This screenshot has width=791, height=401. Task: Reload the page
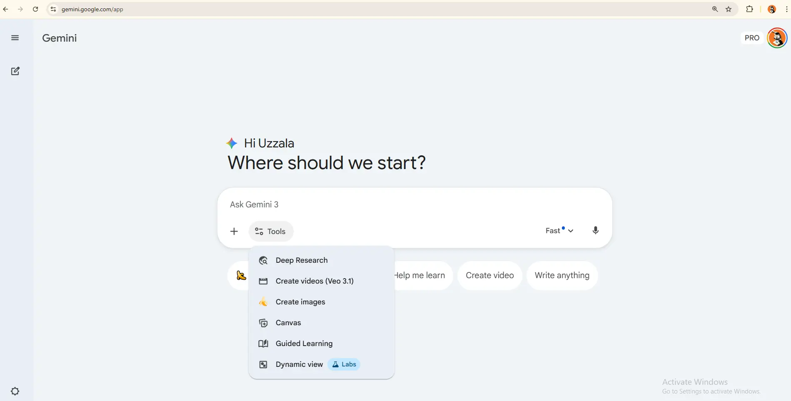click(x=35, y=9)
